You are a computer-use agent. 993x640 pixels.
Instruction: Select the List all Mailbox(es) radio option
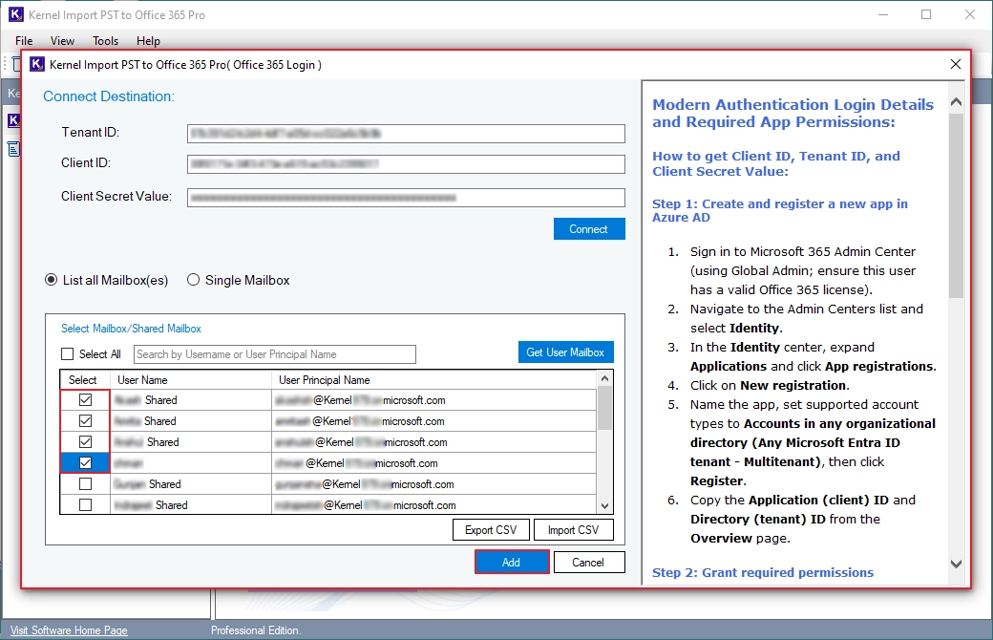point(52,280)
